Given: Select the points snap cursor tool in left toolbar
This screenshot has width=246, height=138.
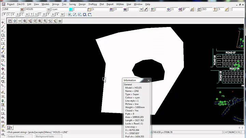Looking at the screenshot, I should click(x=3, y=23).
